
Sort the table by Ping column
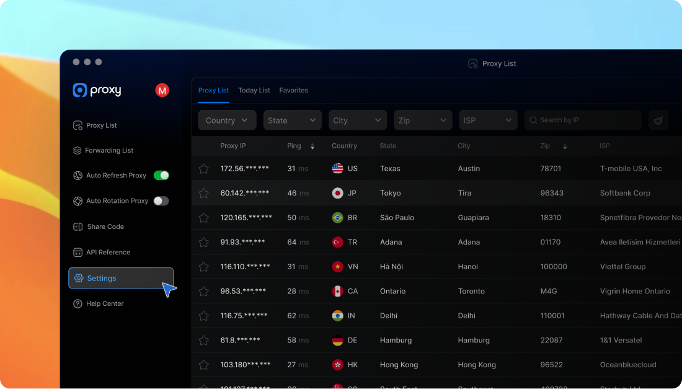tap(312, 146)
